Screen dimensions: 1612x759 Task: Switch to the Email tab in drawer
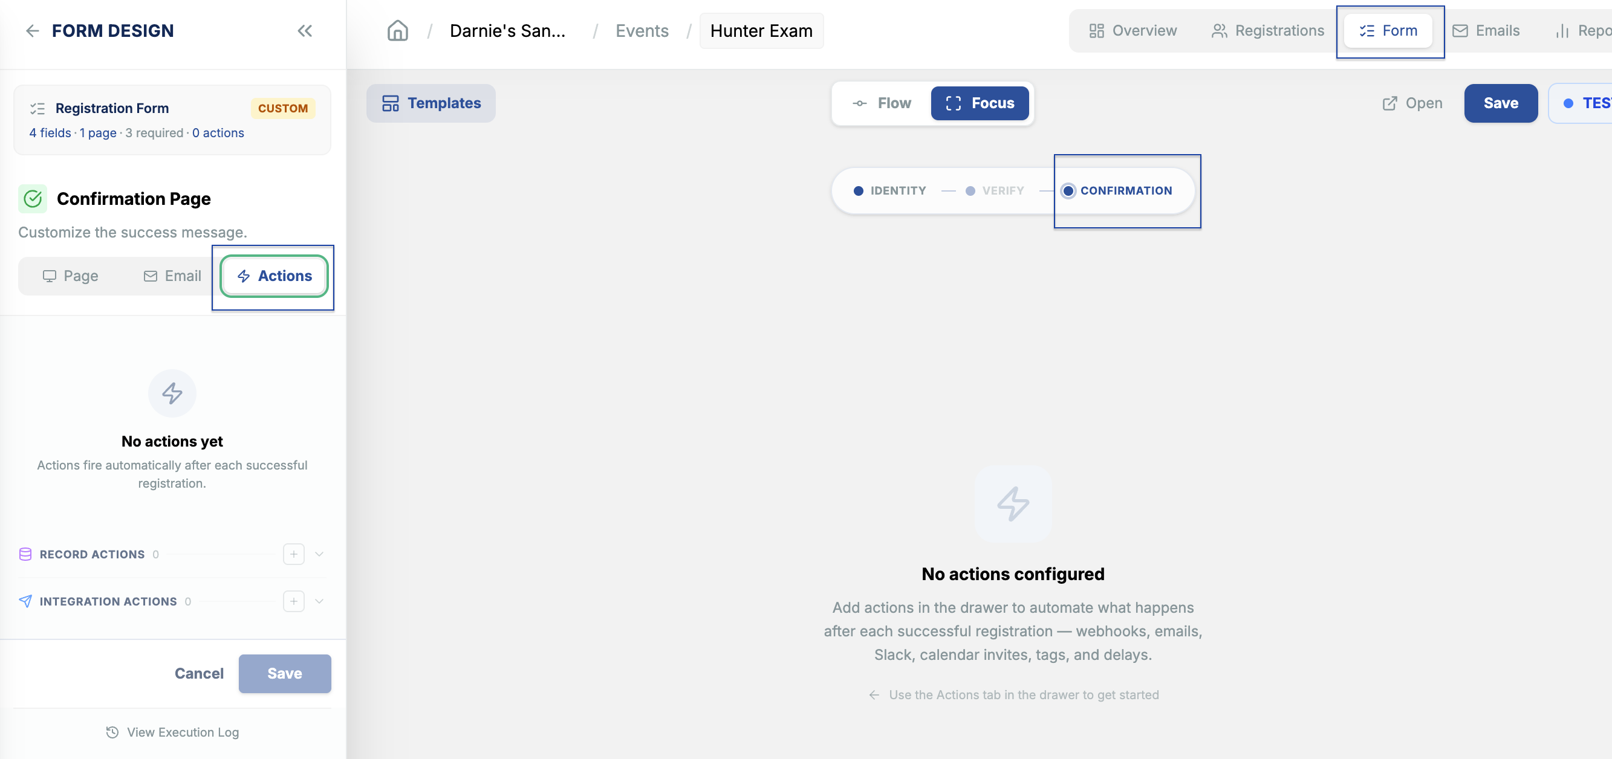pyautogui.click(x=172, y=276)
